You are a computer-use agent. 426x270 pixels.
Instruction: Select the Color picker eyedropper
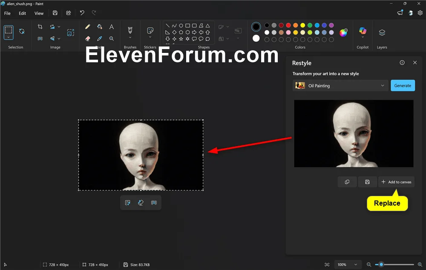click(99, 39)
